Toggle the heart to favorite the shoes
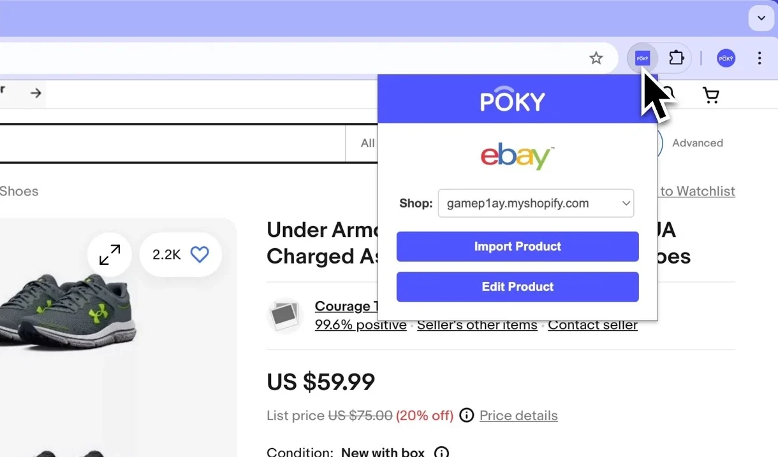Image resolution: width=778 pixels, height=457 pixels. point(200,254)
